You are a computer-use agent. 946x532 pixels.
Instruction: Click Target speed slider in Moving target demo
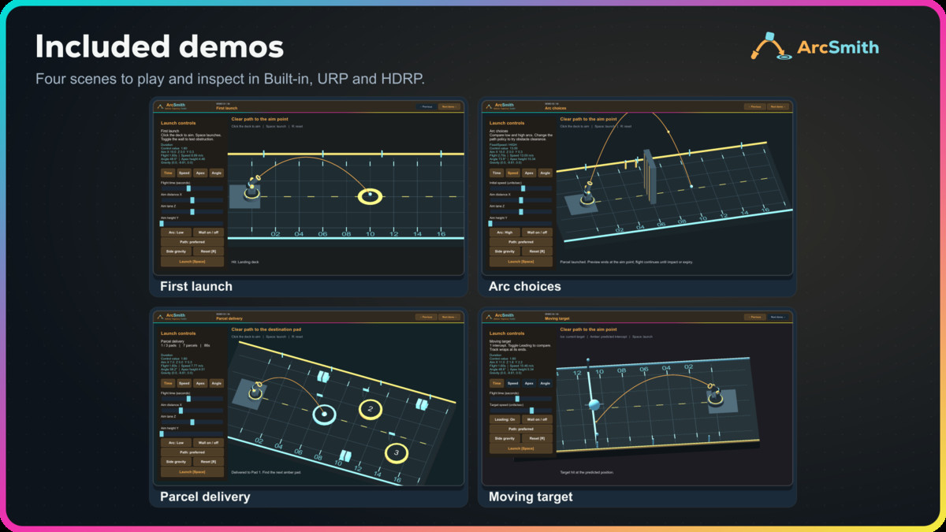point(521,411)
